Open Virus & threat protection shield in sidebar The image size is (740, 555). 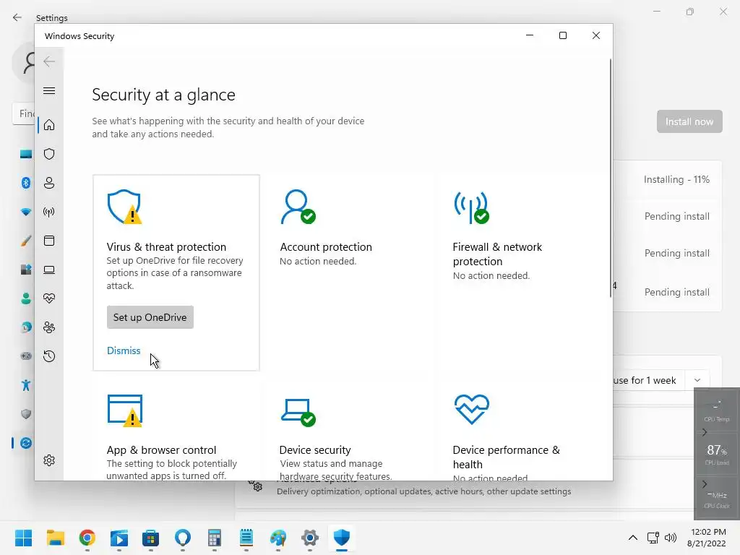pos(49,154)
